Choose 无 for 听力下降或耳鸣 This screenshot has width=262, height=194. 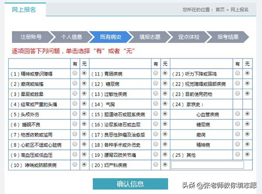(247, 73)
